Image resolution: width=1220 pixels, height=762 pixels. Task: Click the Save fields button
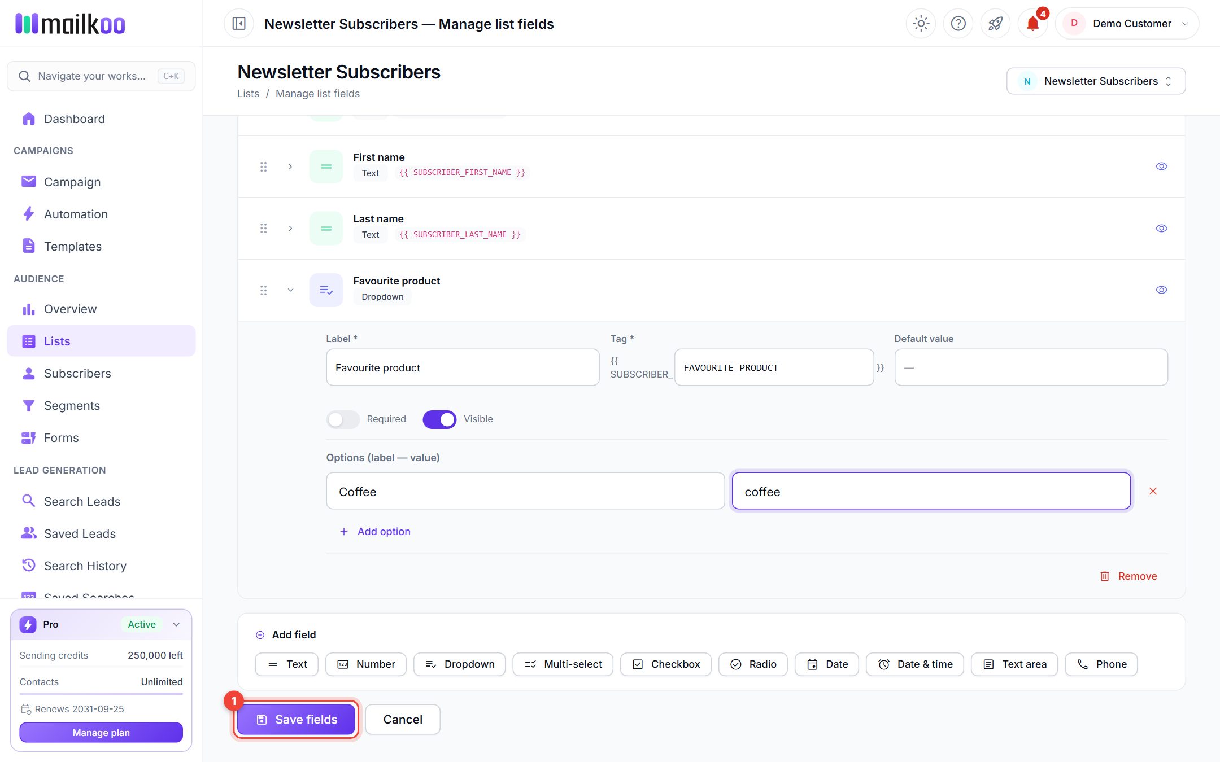[296, 720]
